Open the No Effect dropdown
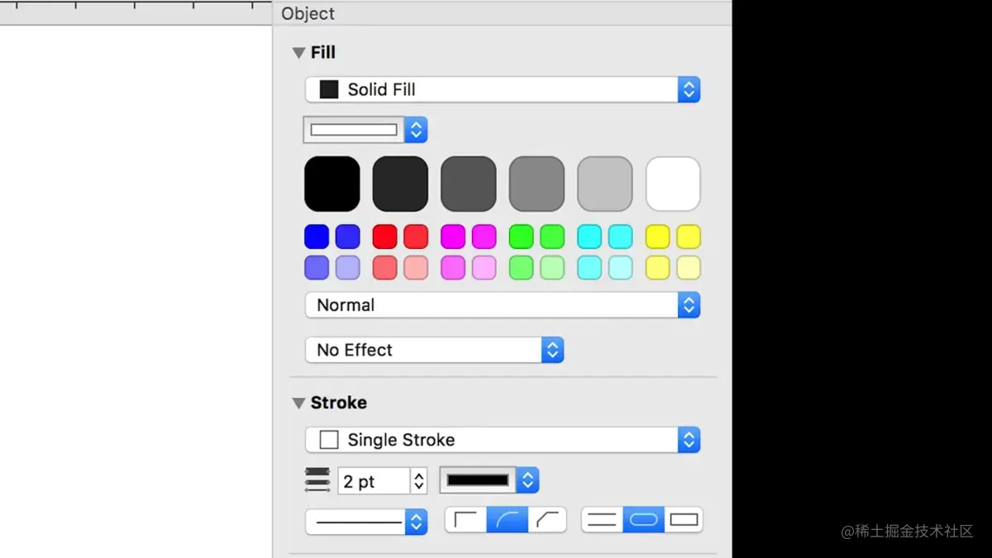Image resolution: width=992 pixels, height=558 pixels. tap(434, 350)
